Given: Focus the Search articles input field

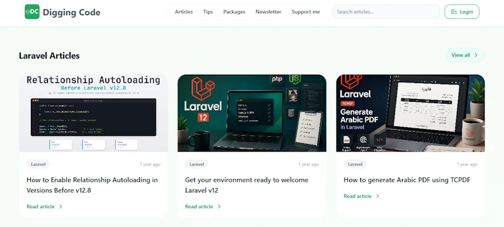Looking at the screenshot, I should coord(386,12).
